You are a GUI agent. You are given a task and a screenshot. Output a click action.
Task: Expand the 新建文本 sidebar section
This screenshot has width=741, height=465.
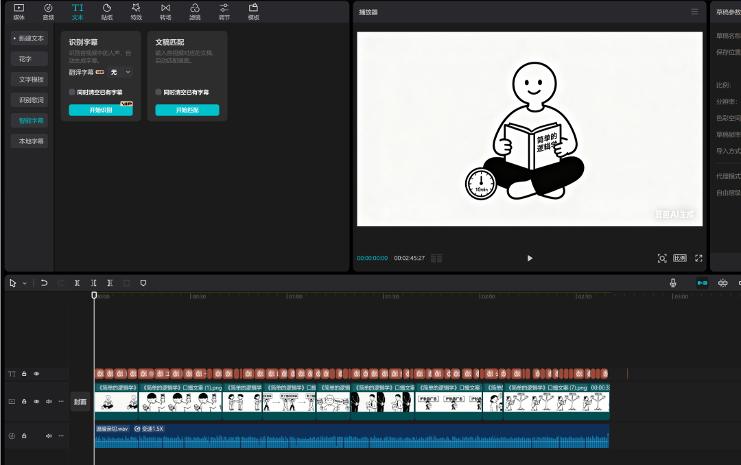point(30,38)
